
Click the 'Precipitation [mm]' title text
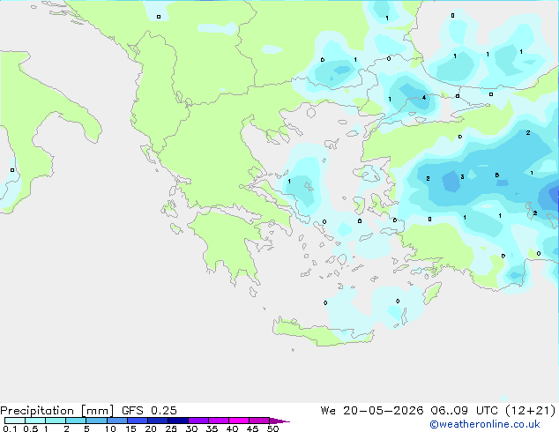(x=57, y=411)
